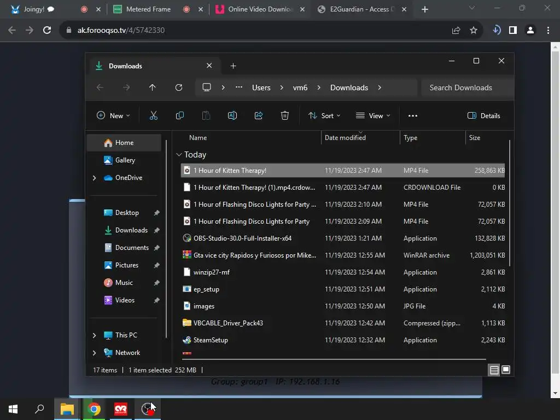Select Gta vice city WinRAR archive
Screen dimensions: 560x420
pos(343,255)
